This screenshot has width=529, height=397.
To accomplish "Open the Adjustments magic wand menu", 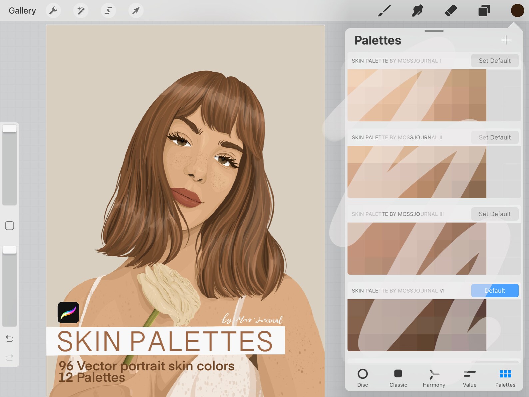I will [81, 11].
